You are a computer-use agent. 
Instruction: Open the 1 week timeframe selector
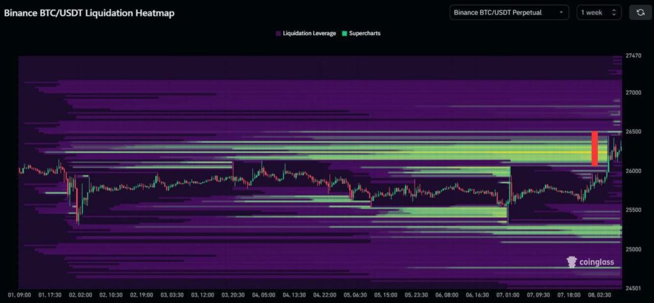pyautogui.click(x=599, y=13)
